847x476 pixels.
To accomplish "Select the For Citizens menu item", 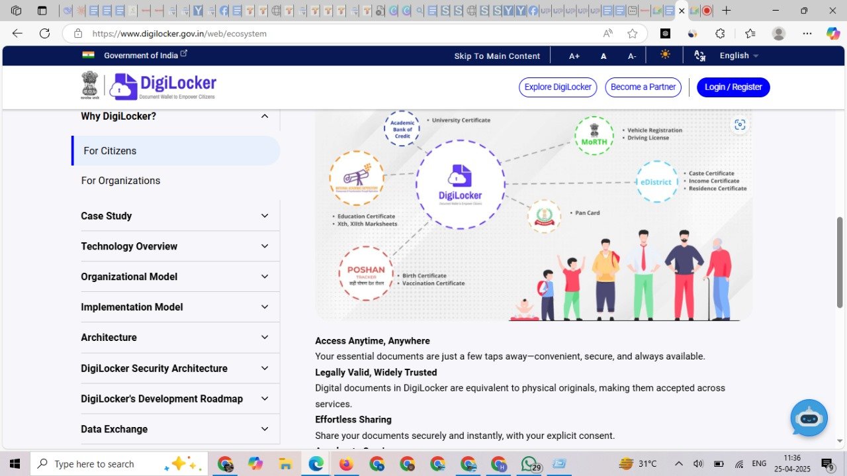I will 175,151.
